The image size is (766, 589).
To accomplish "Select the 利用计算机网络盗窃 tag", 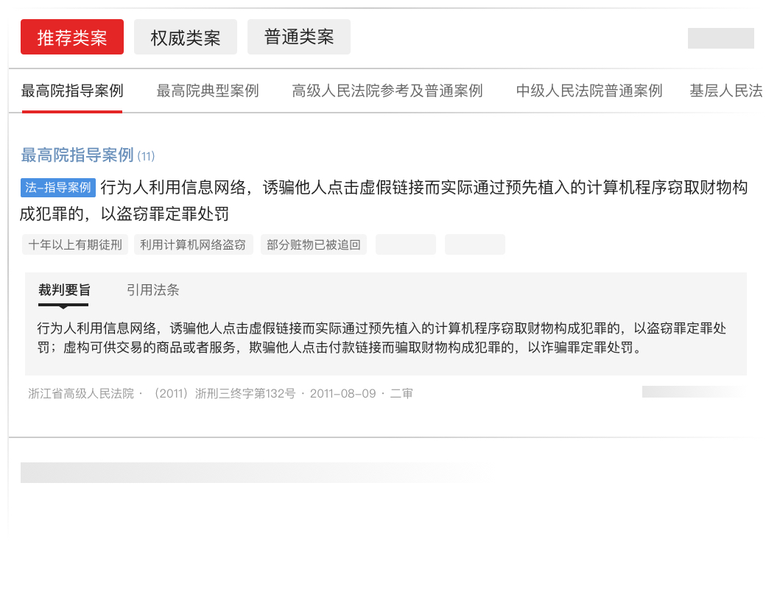I will coord(193,245).
